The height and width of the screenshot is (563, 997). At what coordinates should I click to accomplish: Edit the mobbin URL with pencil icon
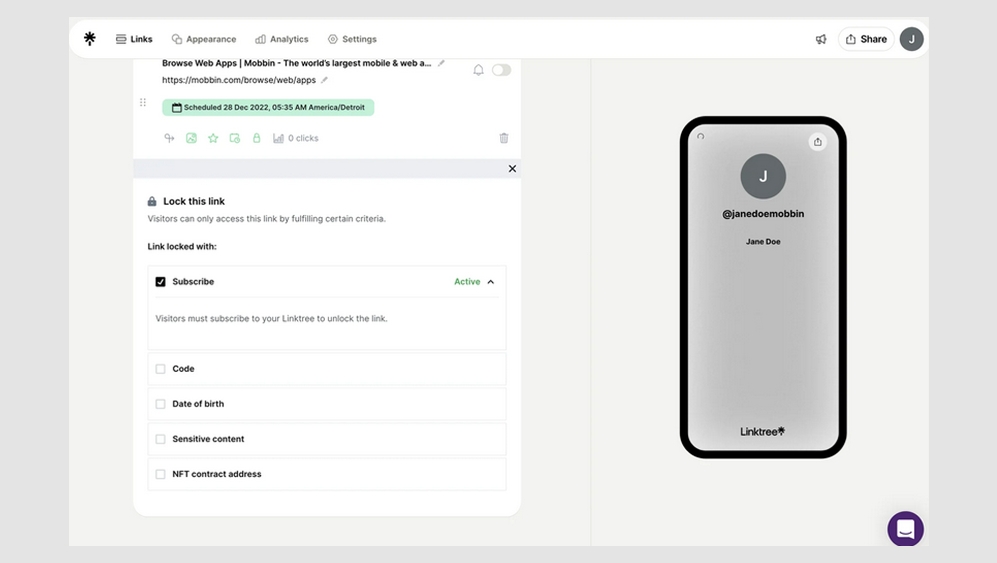point(324,80)
